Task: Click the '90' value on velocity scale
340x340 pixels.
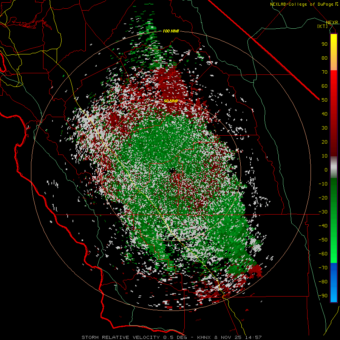Action: (x=325, y=44)
